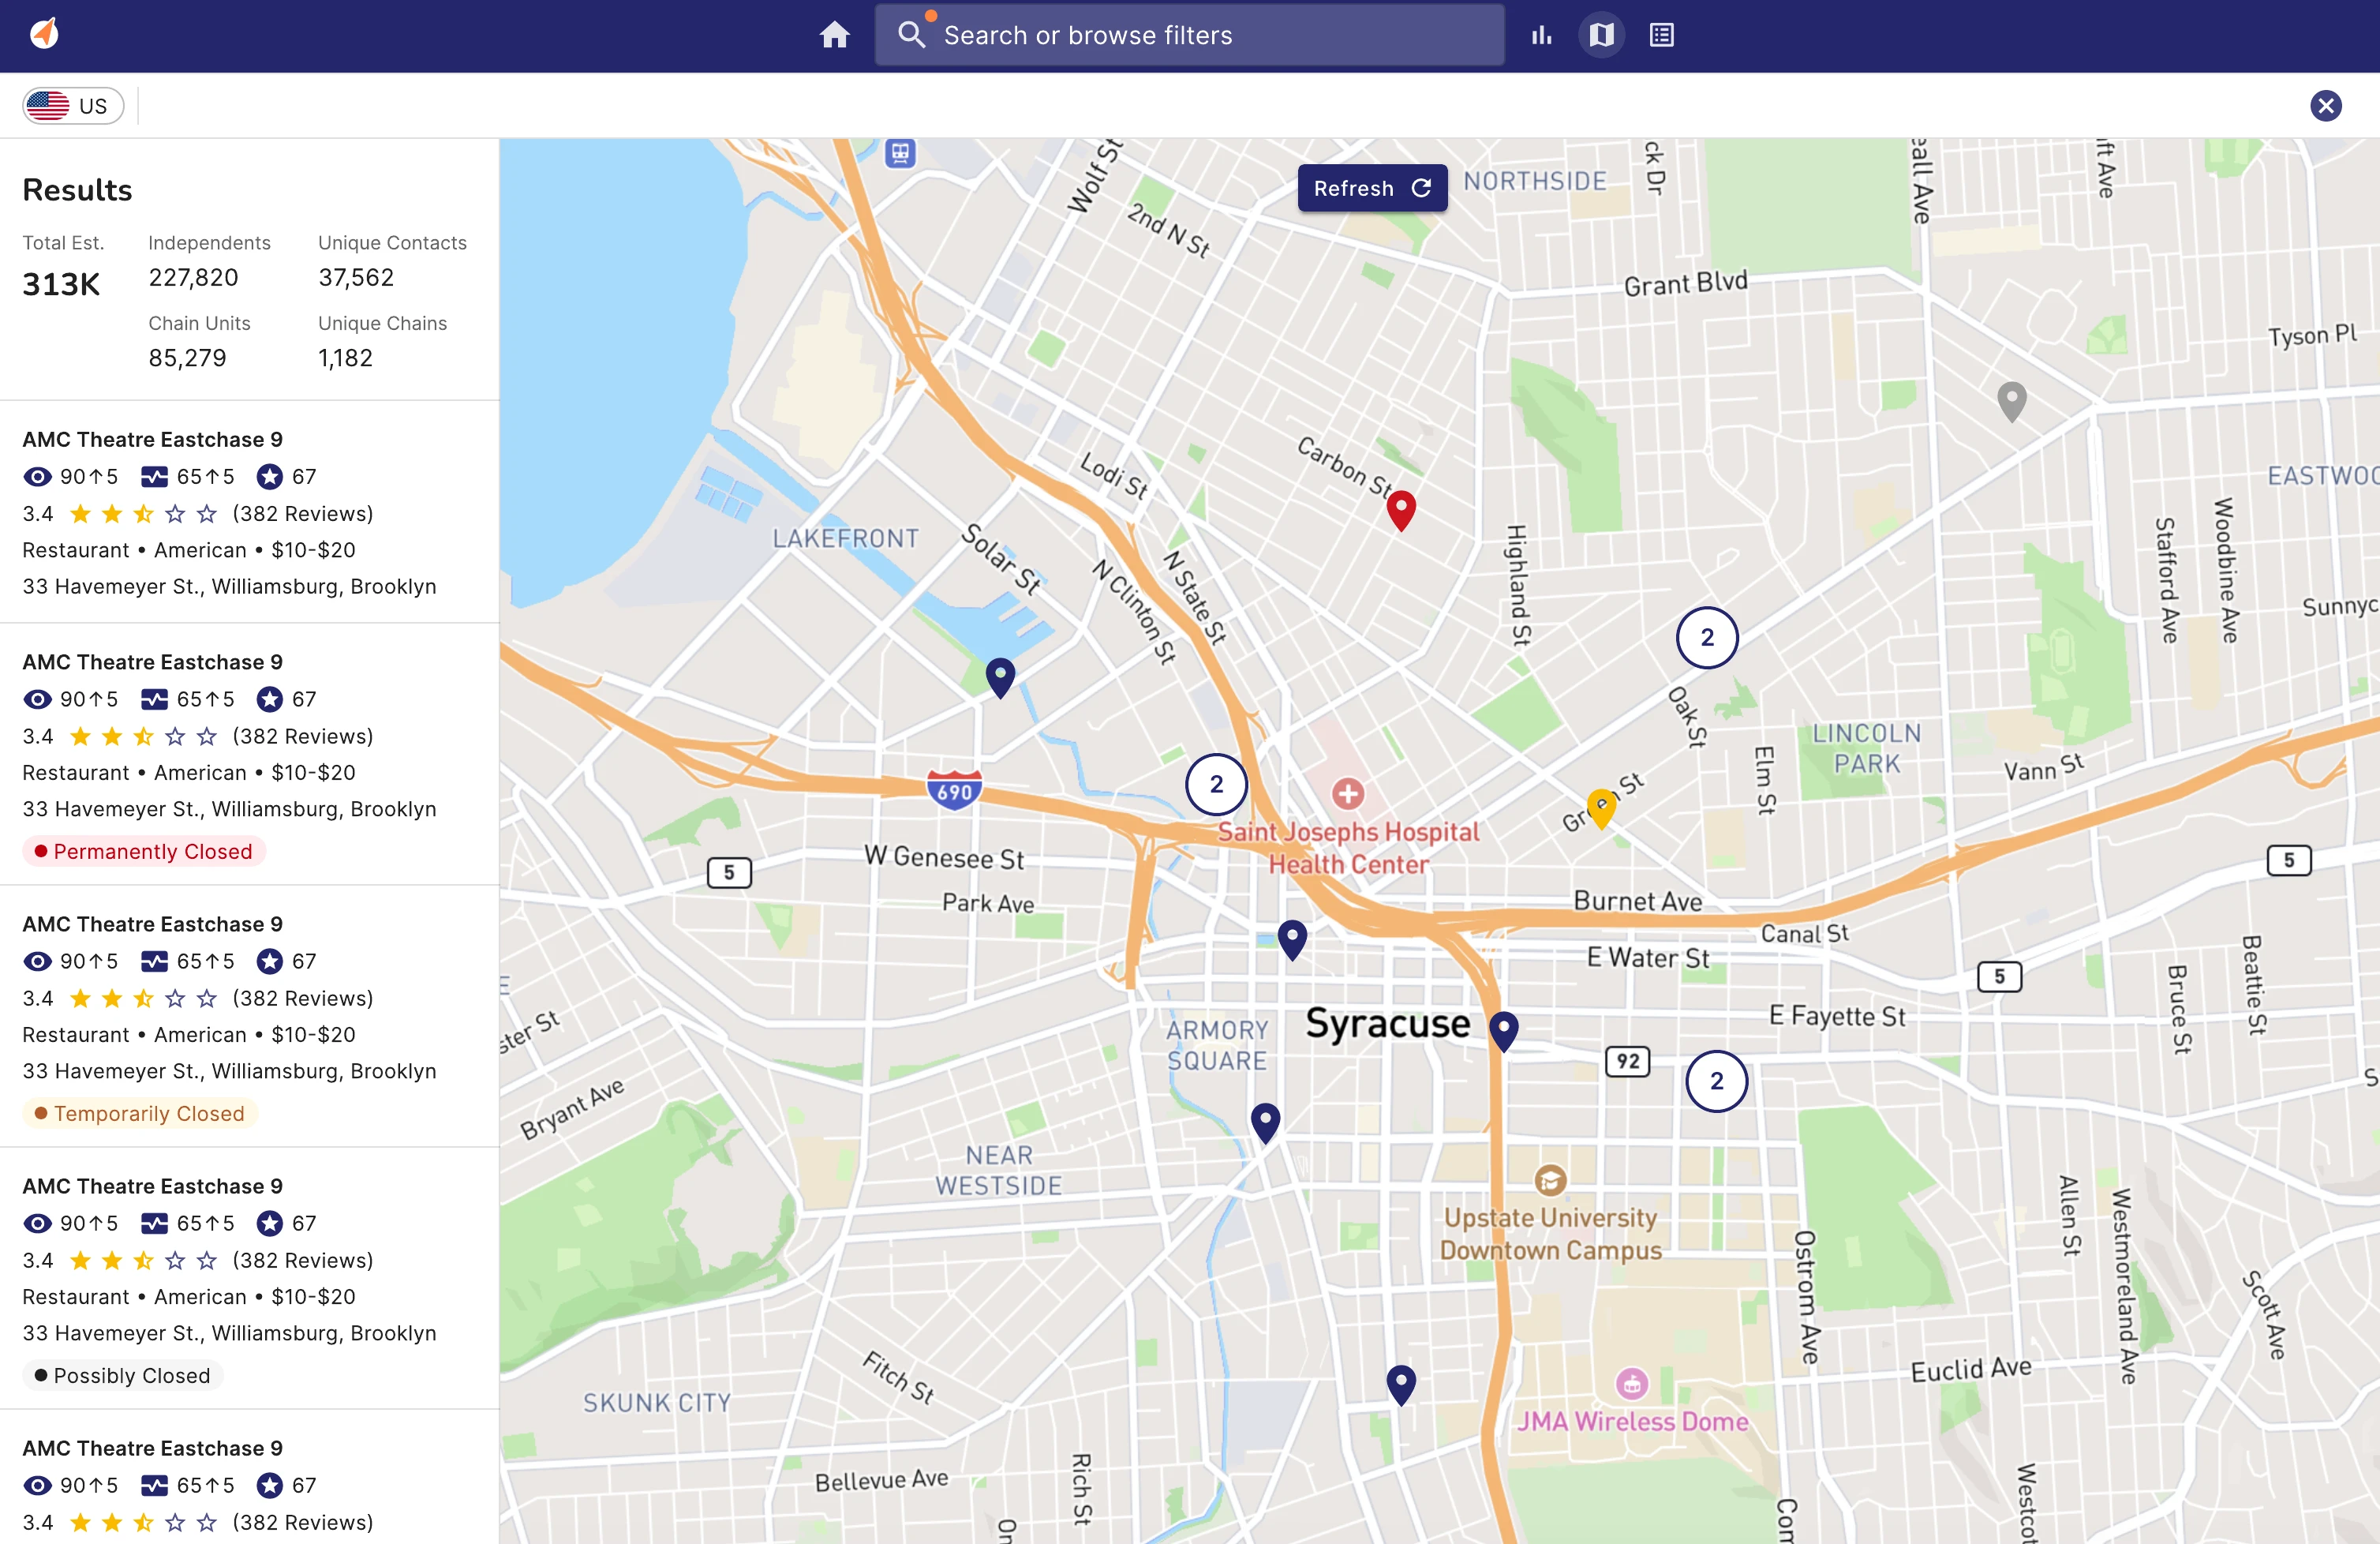This screenshot has width=2380, height=1544.
Task: Click the activity icon in Permanently Closed result
Action: coord(154,699)
